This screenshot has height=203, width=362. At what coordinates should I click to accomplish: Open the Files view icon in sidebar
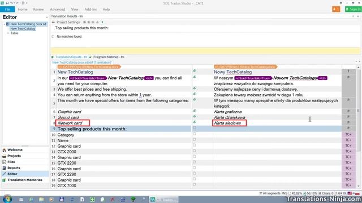[4, 162]
